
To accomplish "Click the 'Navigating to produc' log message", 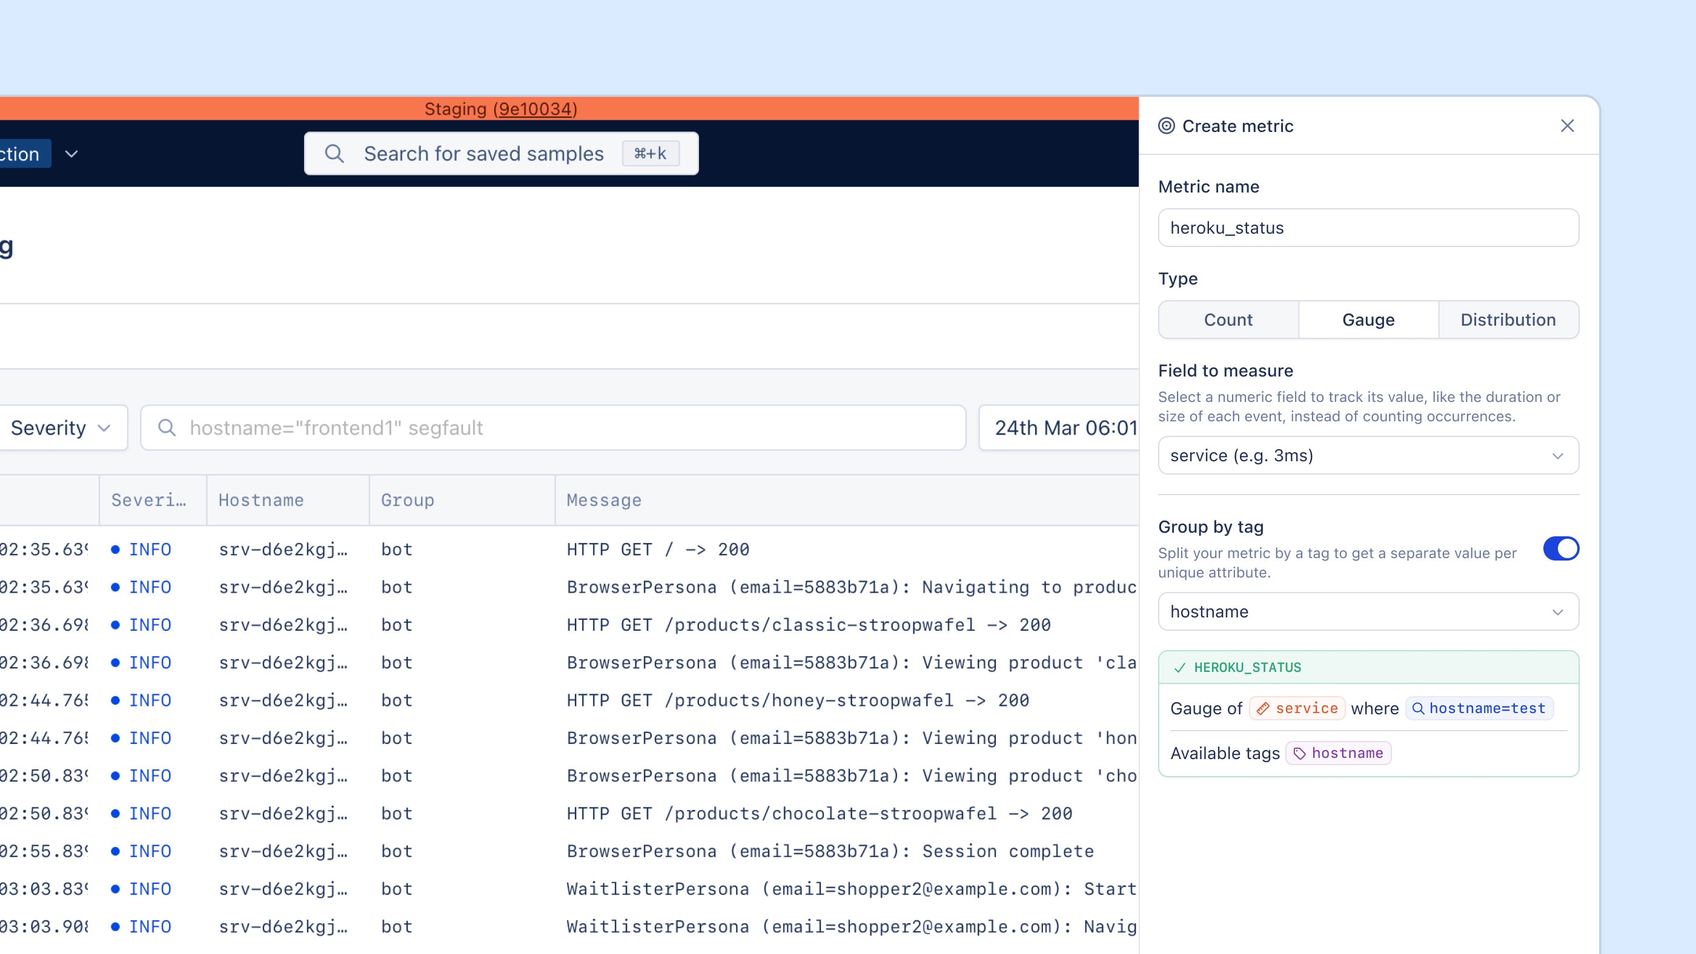I will [852, 588].
